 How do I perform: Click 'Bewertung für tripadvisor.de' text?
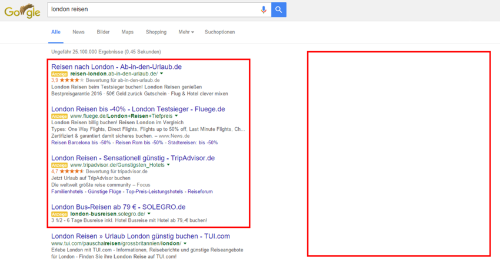[x=116, y=171]
